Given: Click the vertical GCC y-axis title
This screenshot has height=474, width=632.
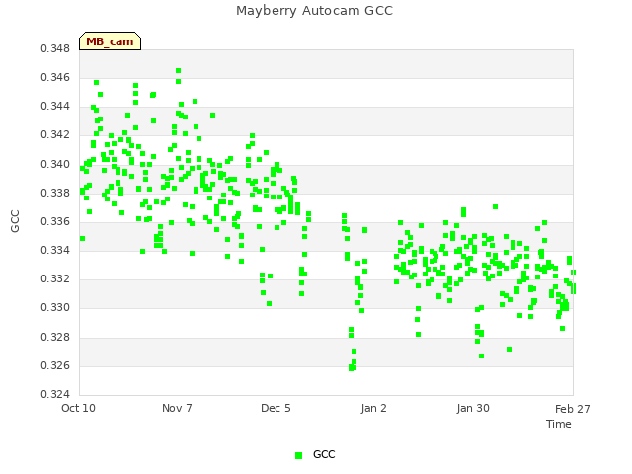Looking at the screenshot, I should (x=15, y=221).
